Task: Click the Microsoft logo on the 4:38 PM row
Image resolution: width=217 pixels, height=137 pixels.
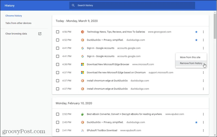Action: click(82, 64)
